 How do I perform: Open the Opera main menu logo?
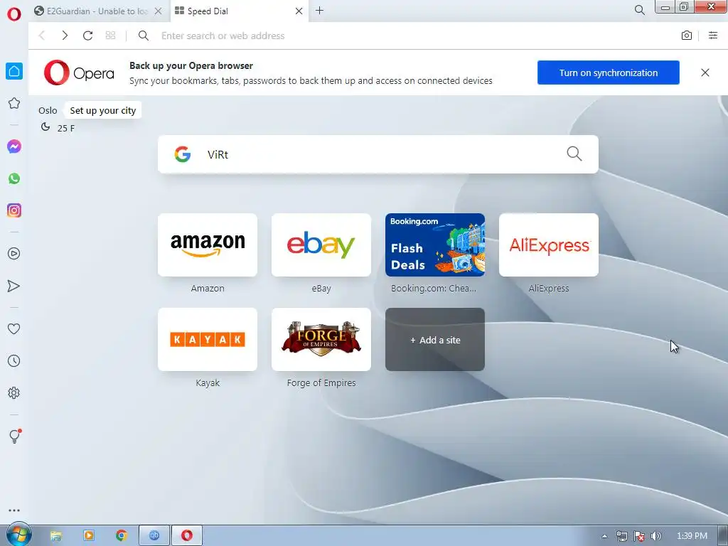(x=14, y=14)
